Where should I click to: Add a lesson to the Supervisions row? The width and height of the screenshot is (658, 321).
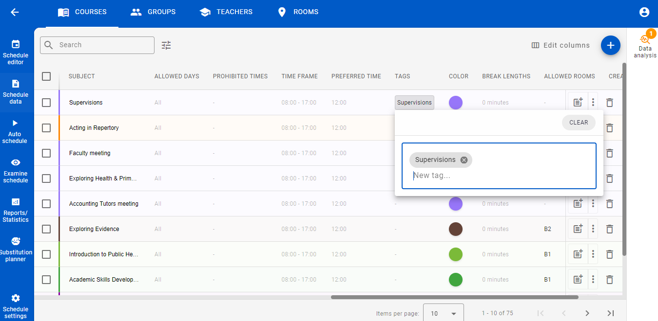[578, 103]
